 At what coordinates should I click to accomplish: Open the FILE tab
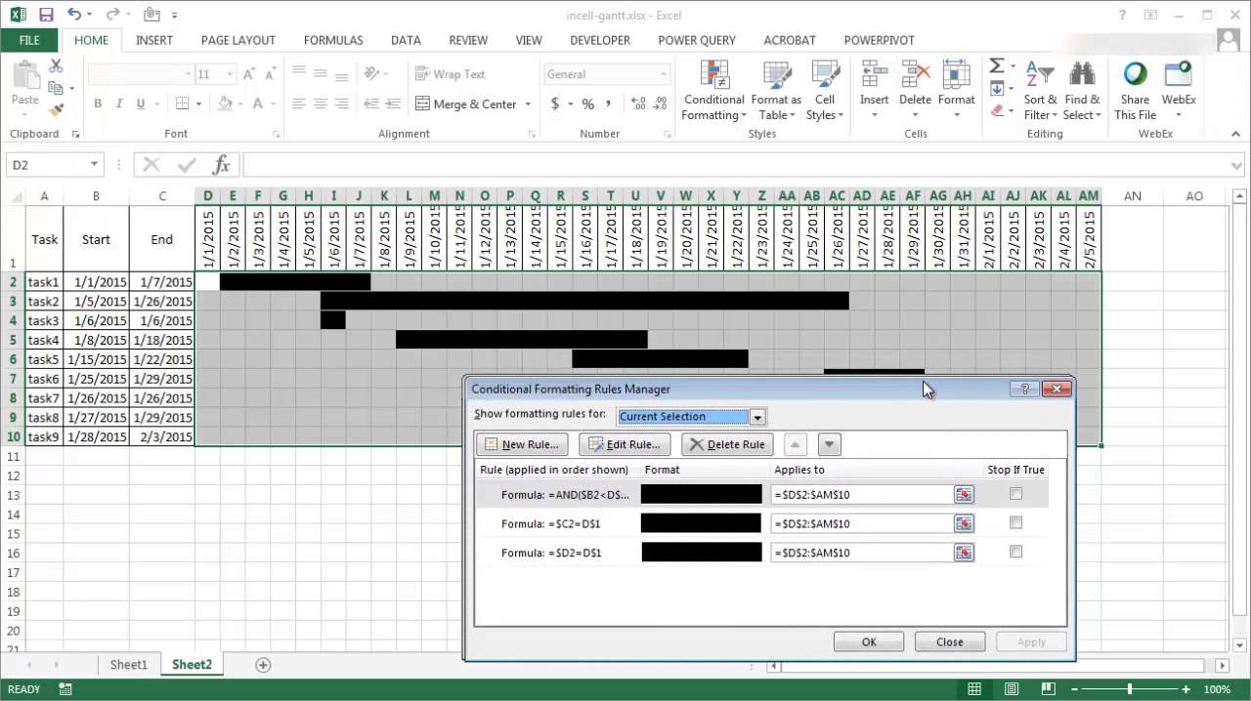click(x=29, y=40)
